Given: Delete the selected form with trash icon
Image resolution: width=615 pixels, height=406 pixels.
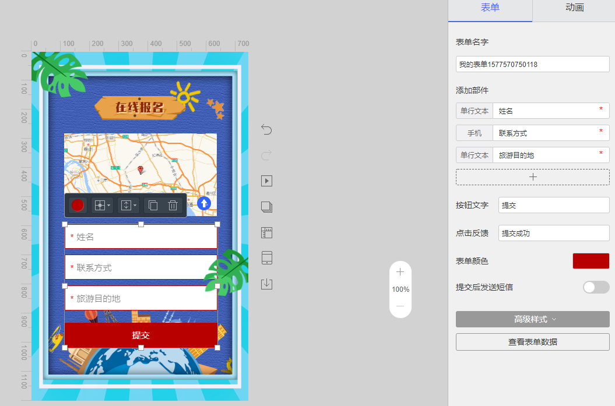Looking at the screenshot, I should (173, 205).
